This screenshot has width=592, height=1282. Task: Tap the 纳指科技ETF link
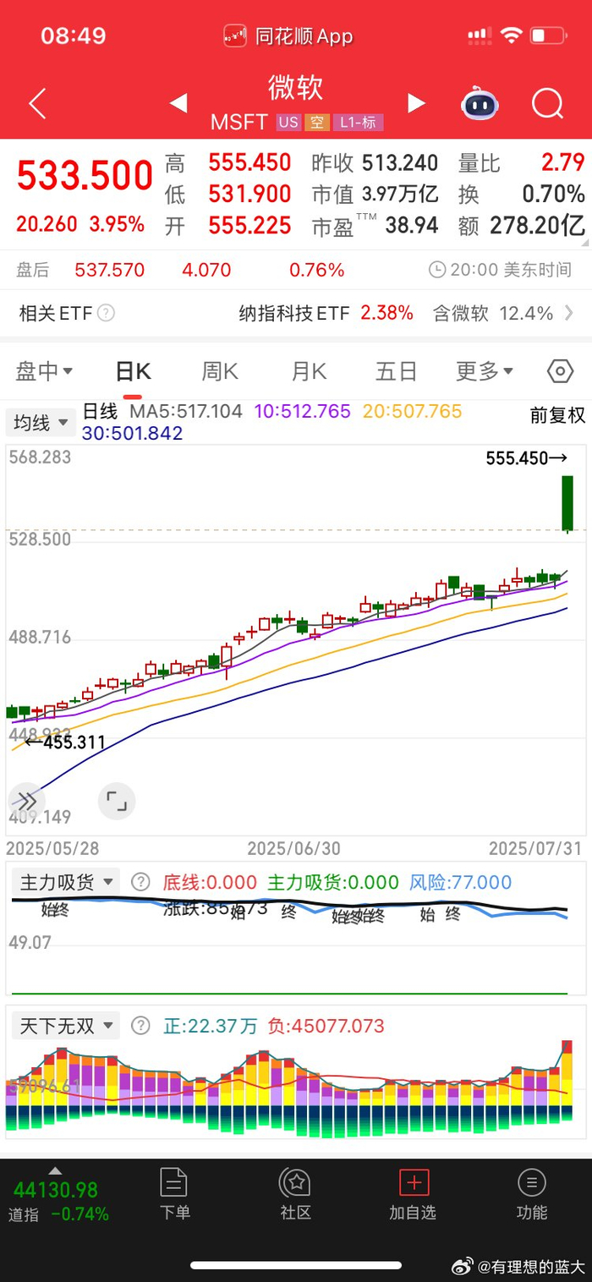click(x=294, y=314)
